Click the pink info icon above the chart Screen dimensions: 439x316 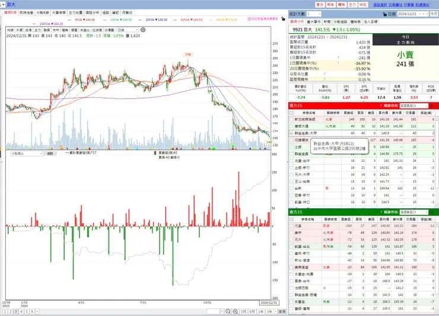coord(249,19)
